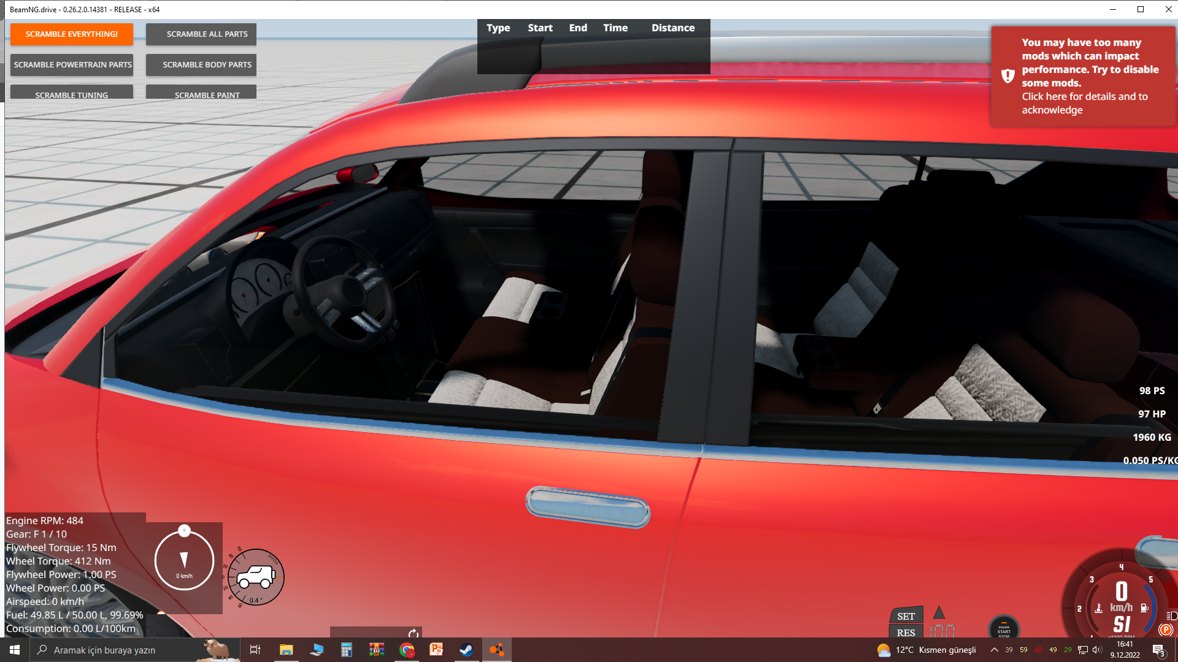The height and width of the screenshot is (662, 1178).
Task: Open File Explorer from taskbar
Action: coord(286,650)
